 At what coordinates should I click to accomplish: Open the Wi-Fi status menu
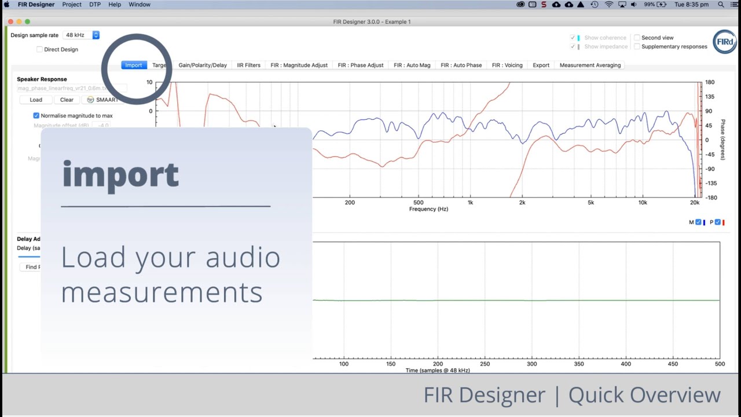coord(609,4)
